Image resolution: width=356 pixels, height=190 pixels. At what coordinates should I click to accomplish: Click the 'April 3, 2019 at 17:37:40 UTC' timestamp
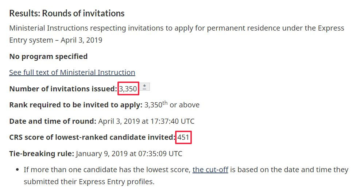click(146, 121)
